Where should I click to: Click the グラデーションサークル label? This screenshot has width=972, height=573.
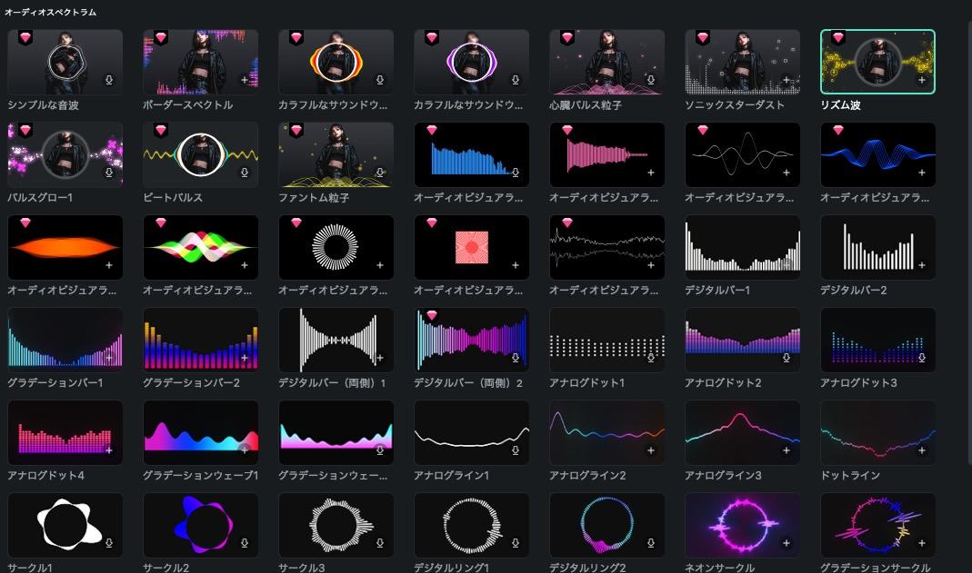click(875, 568)
